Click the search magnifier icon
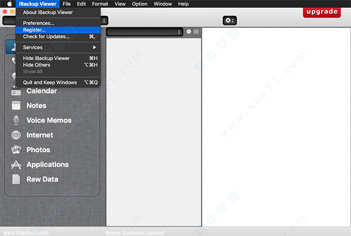351x236 pixels. 189,32
